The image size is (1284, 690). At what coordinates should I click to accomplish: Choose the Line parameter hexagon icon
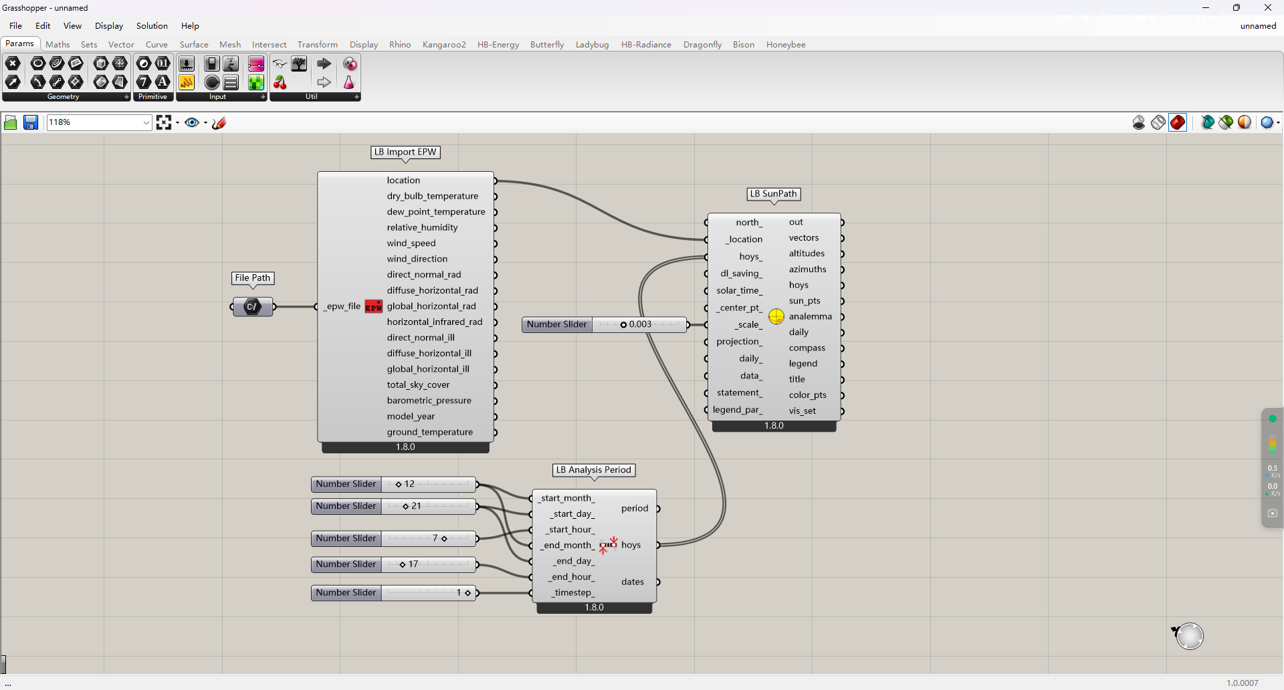point(57,82)
